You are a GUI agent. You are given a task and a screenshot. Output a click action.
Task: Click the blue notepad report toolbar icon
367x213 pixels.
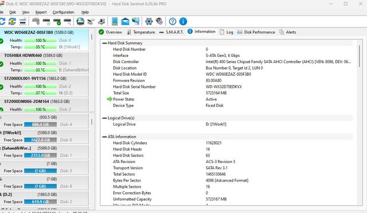[115, 22]
